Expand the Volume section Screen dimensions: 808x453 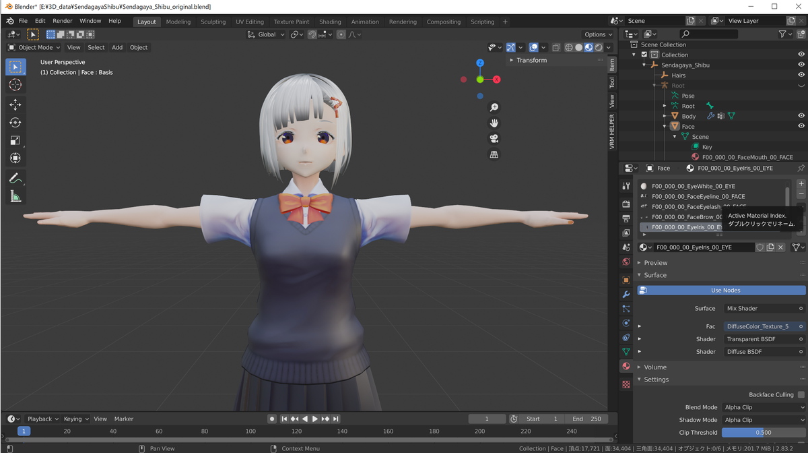tap(655, 367)
